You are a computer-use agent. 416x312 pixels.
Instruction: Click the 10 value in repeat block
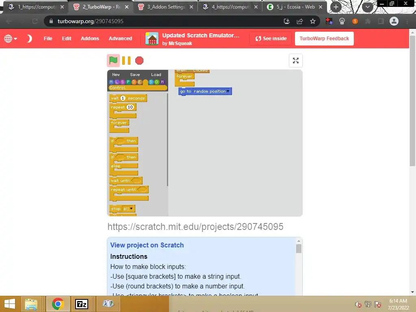(x=130, y=107)
